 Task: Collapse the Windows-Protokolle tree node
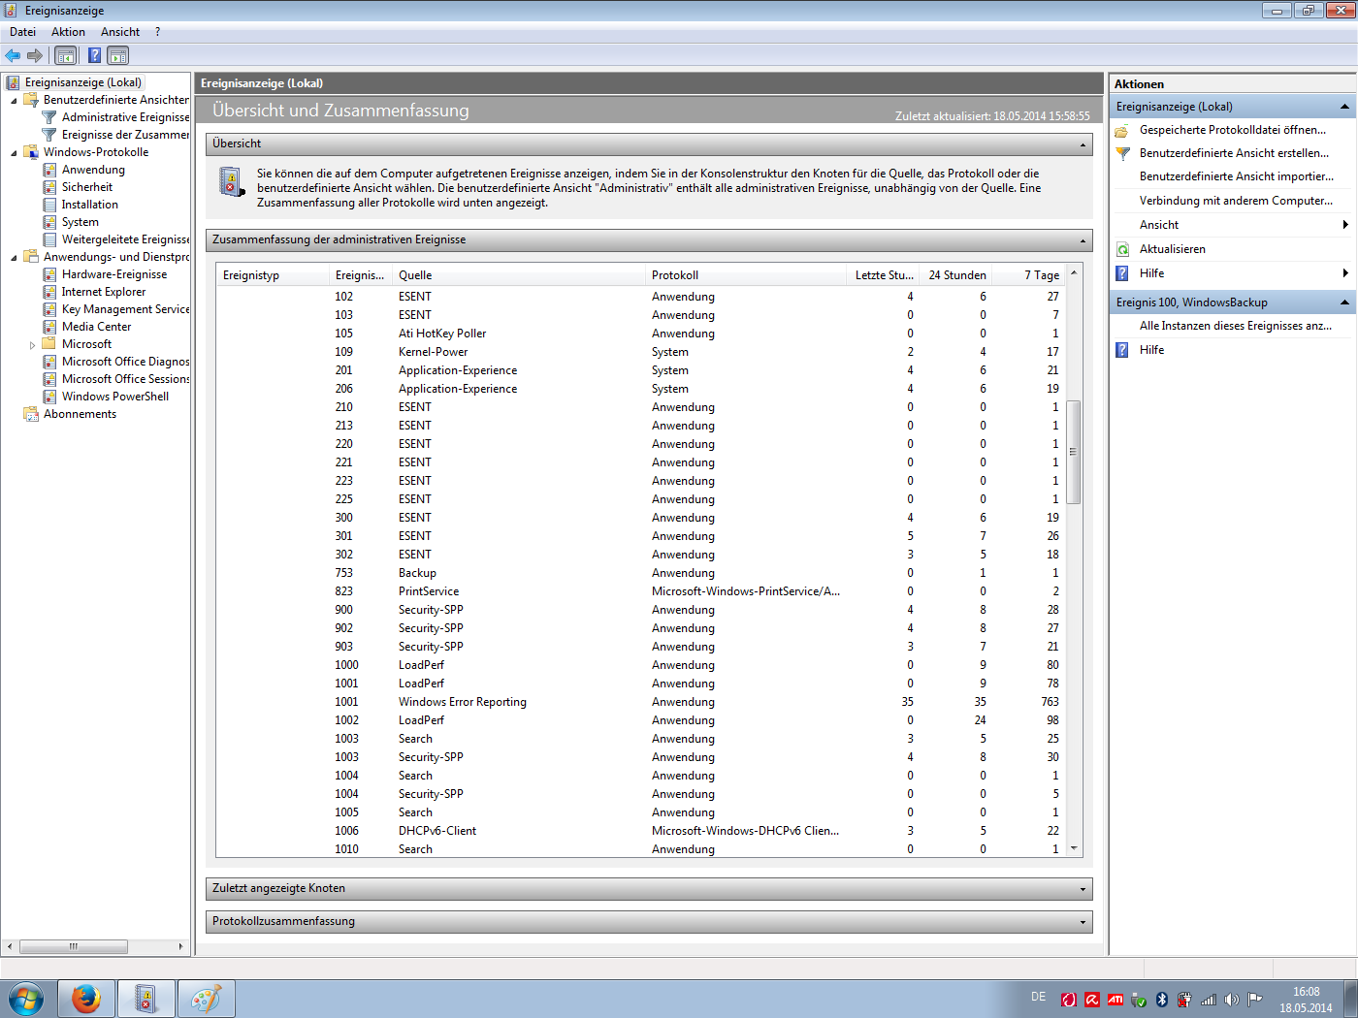coord(14,152)
